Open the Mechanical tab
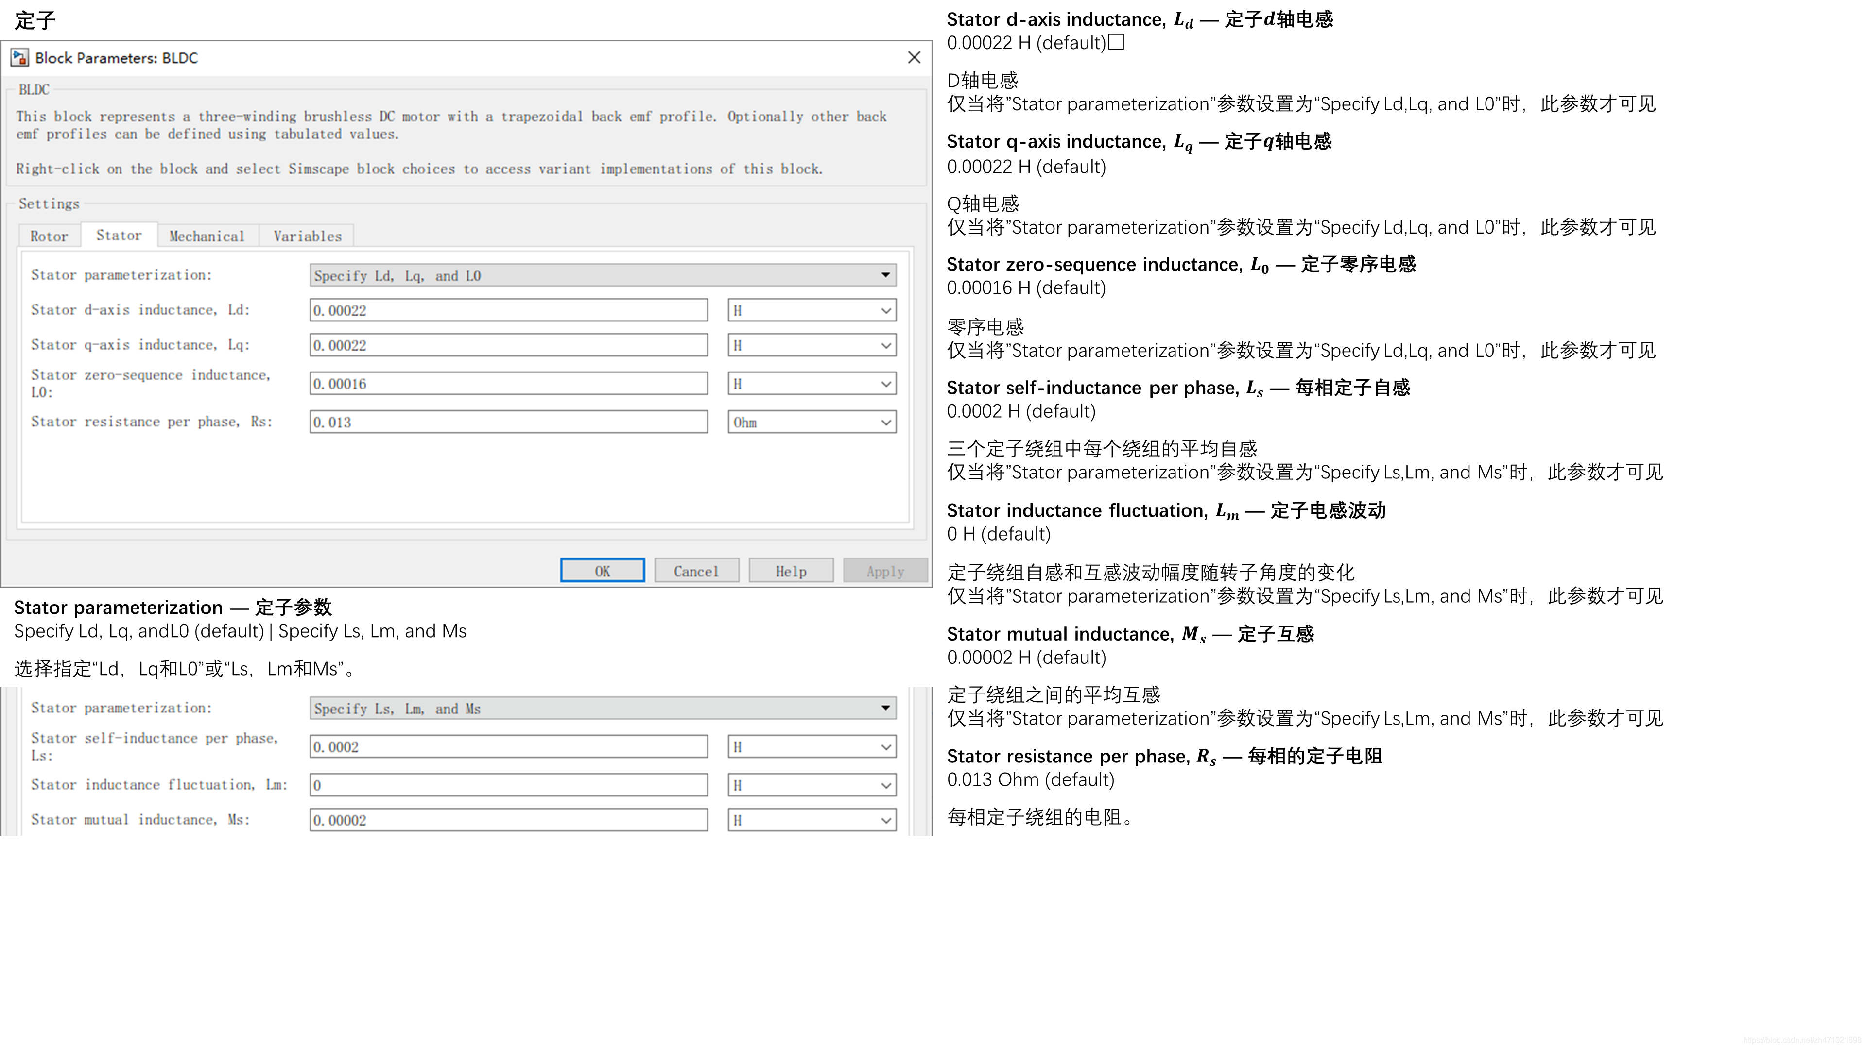This screenshot has width=1866, height=1049. click(207, 236)
